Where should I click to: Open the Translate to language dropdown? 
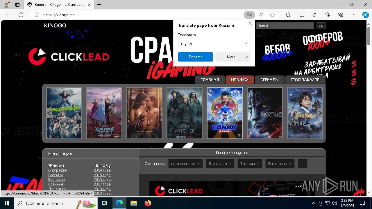214,44
